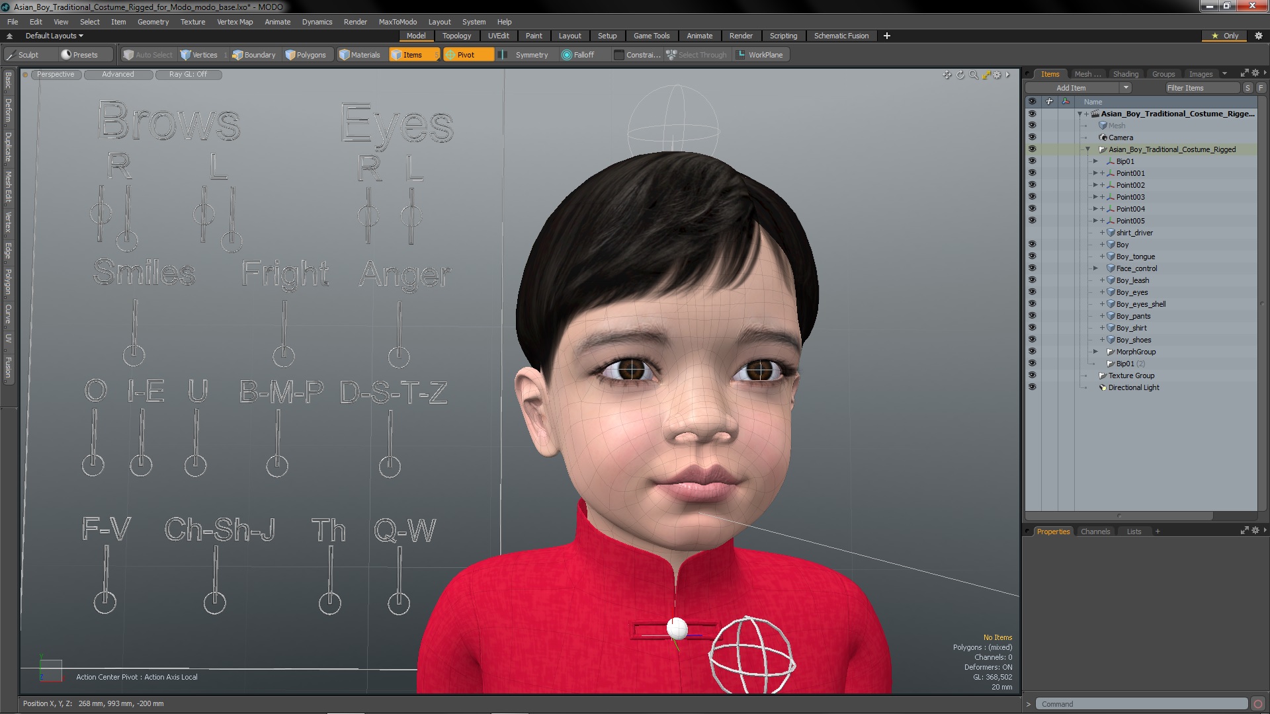Click the S filter button in Items panel
The width and height of the screenshot is (1270, 714).
tap(1248, 88)
